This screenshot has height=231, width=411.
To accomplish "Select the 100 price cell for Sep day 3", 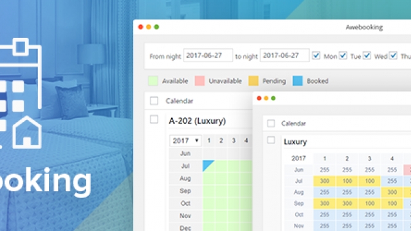I will tap(369, 203).
